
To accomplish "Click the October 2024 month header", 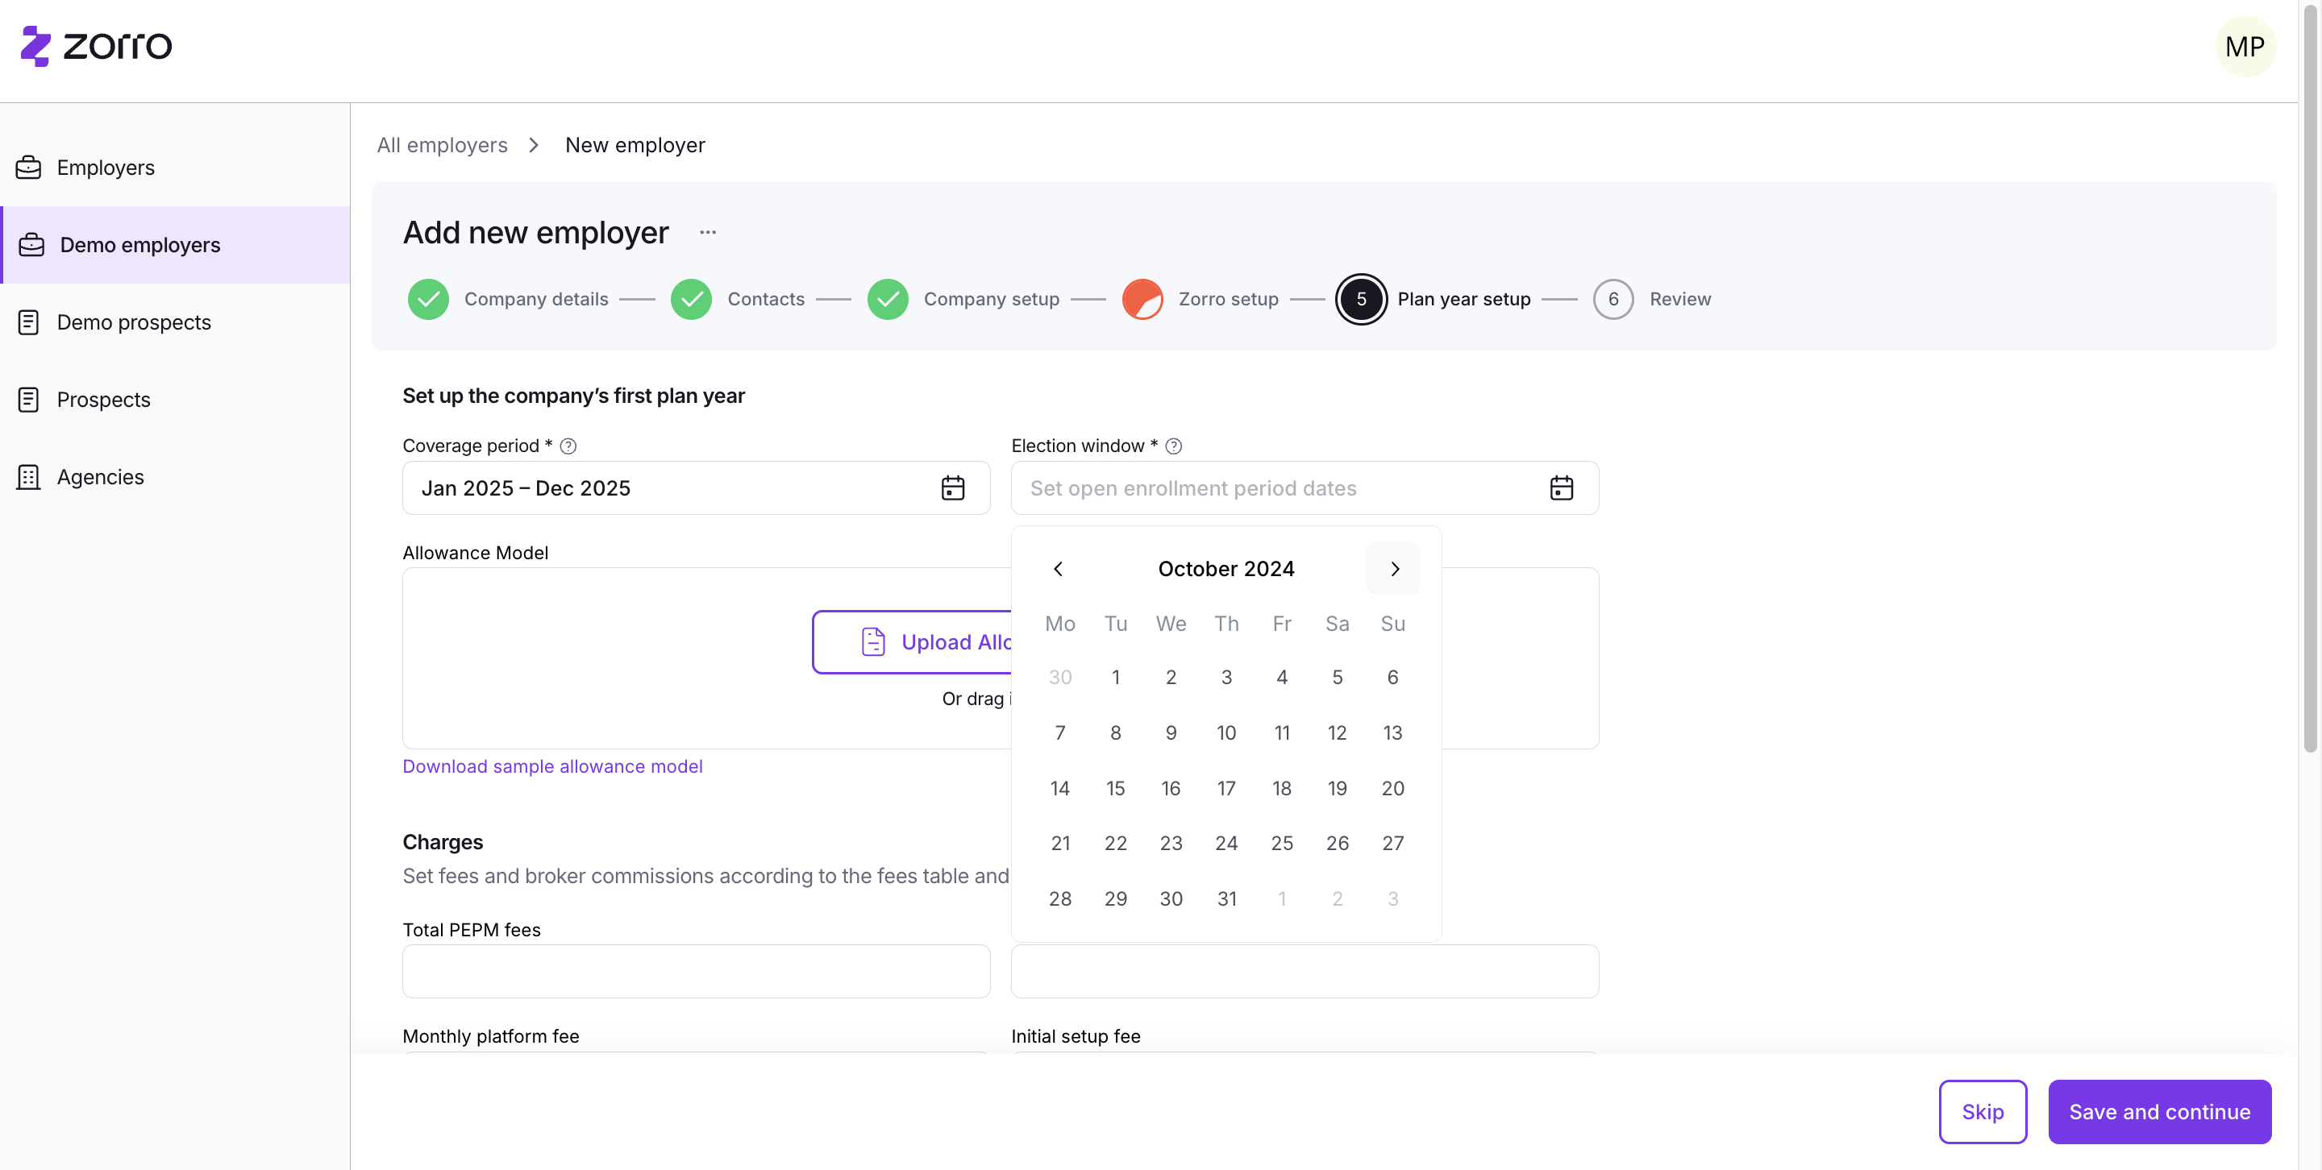I will click(1225, 568).
